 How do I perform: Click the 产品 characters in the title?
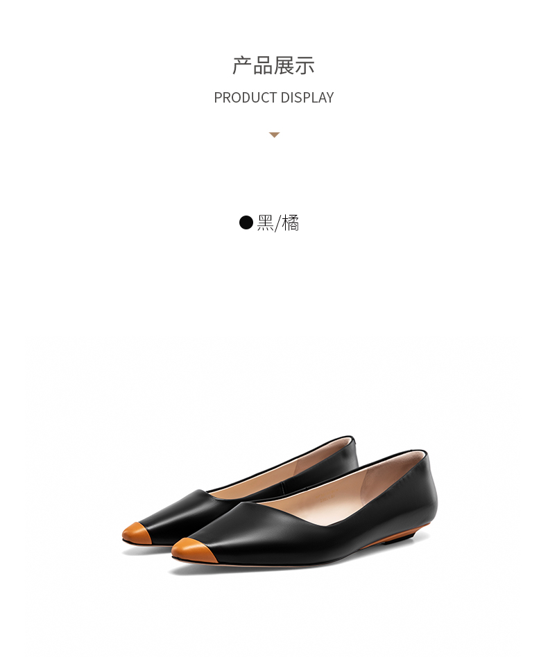tap(252, 65)
